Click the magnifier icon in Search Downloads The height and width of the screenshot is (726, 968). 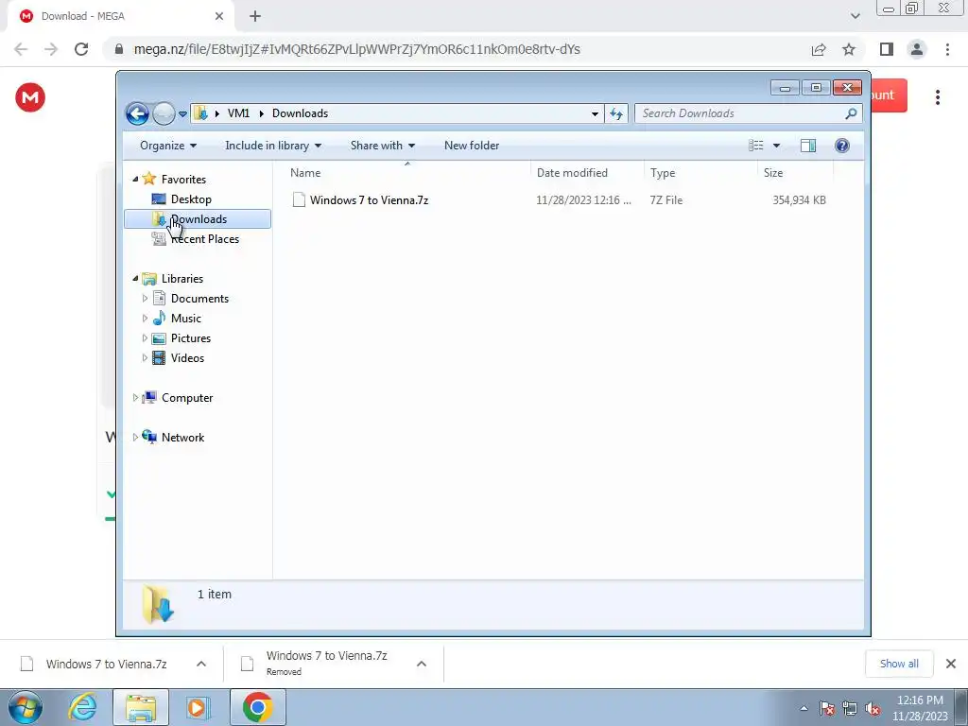coord(851,113)
